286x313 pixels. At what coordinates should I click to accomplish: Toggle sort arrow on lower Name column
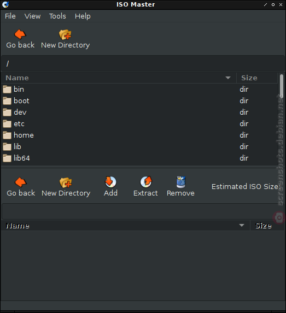(x=242, y=226)
